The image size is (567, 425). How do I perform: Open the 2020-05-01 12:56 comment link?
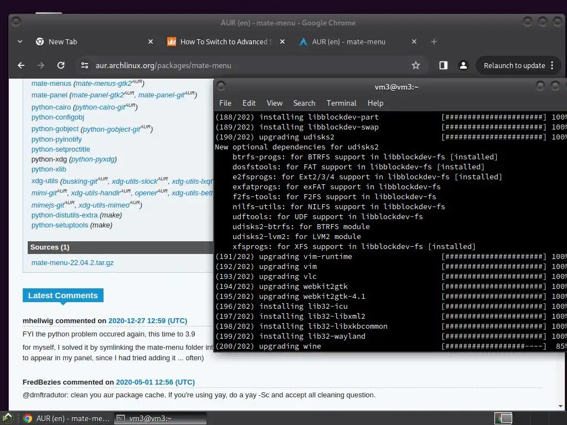[x=155, y=382]
